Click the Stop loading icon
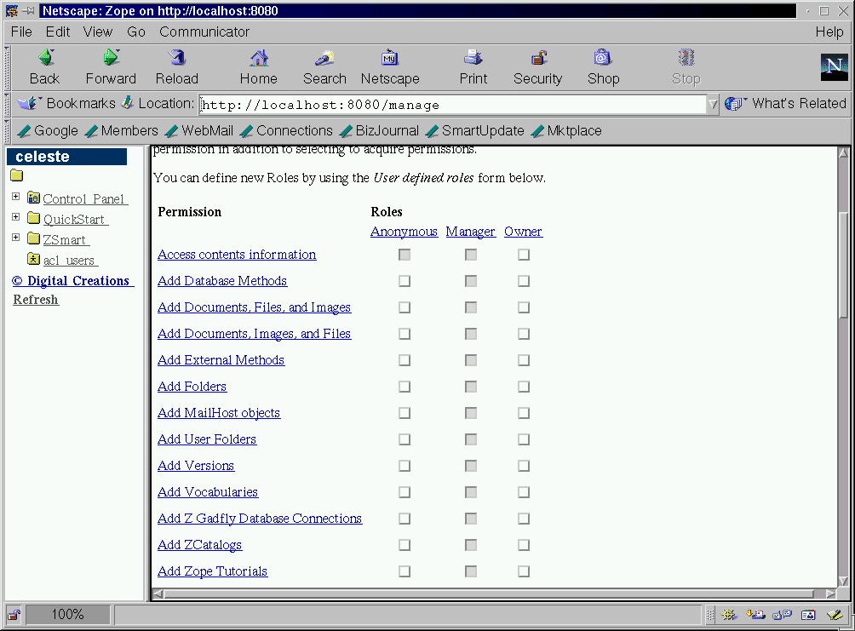Image resolution: width=855 pixels, height=631 pixels. coord(686,58)
